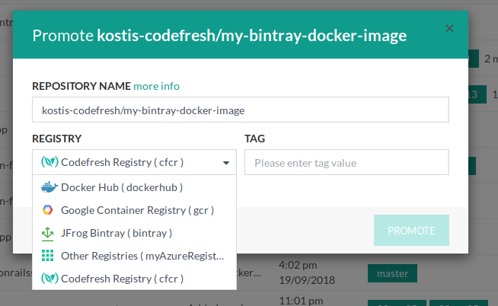Collapse the Registry dropdown using its arrow
This screenshot has height=306, width=498.
click(226, 163)
